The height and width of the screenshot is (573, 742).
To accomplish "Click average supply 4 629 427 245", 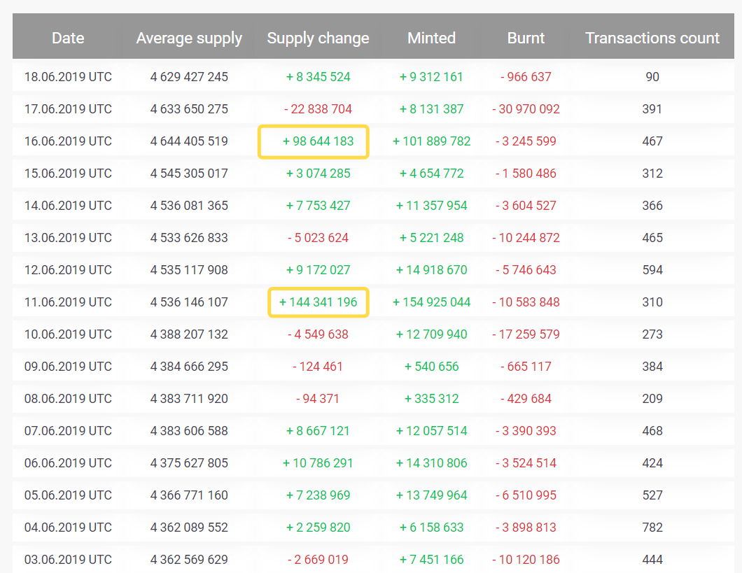I will coord(189,76).
